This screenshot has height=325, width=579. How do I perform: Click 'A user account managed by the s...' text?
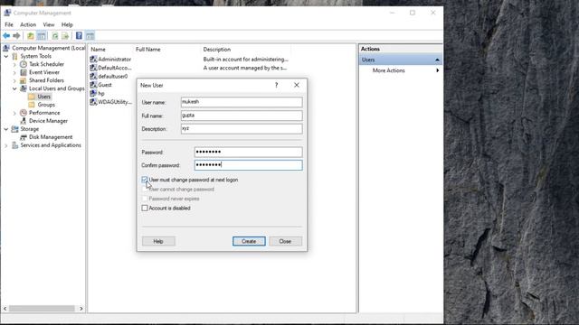pos(245,68)
